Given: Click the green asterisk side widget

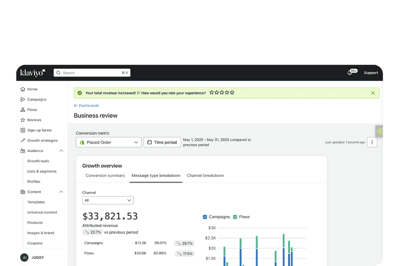Looking at the screenshot, I should click(379, 131).
